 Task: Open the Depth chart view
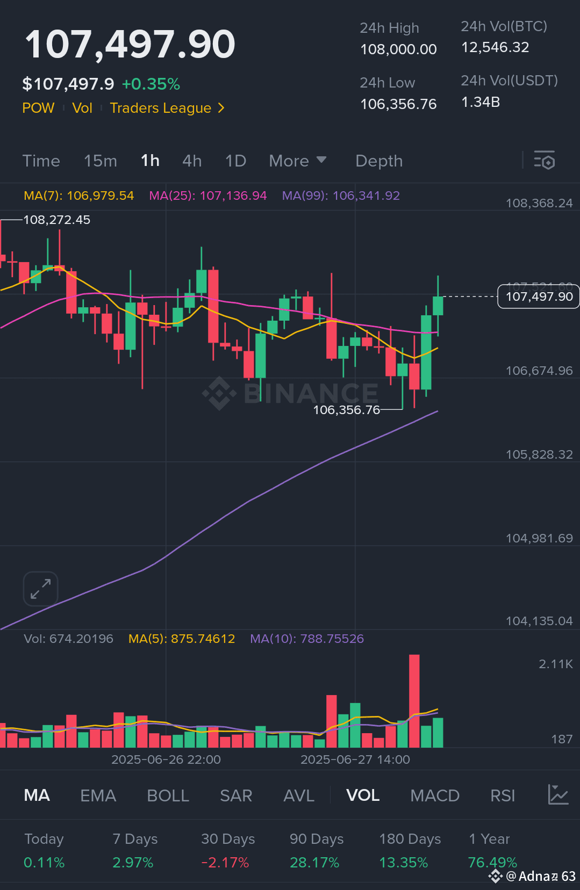pos(379,161)
